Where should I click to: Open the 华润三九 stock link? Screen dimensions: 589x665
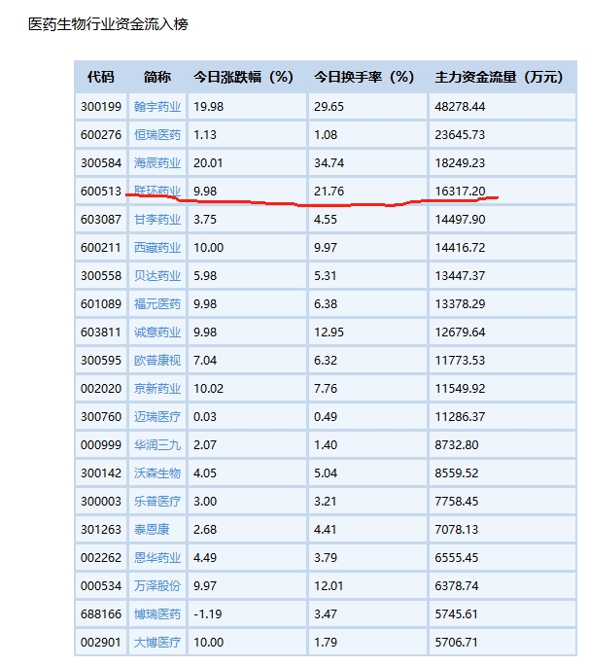[157, 445]
